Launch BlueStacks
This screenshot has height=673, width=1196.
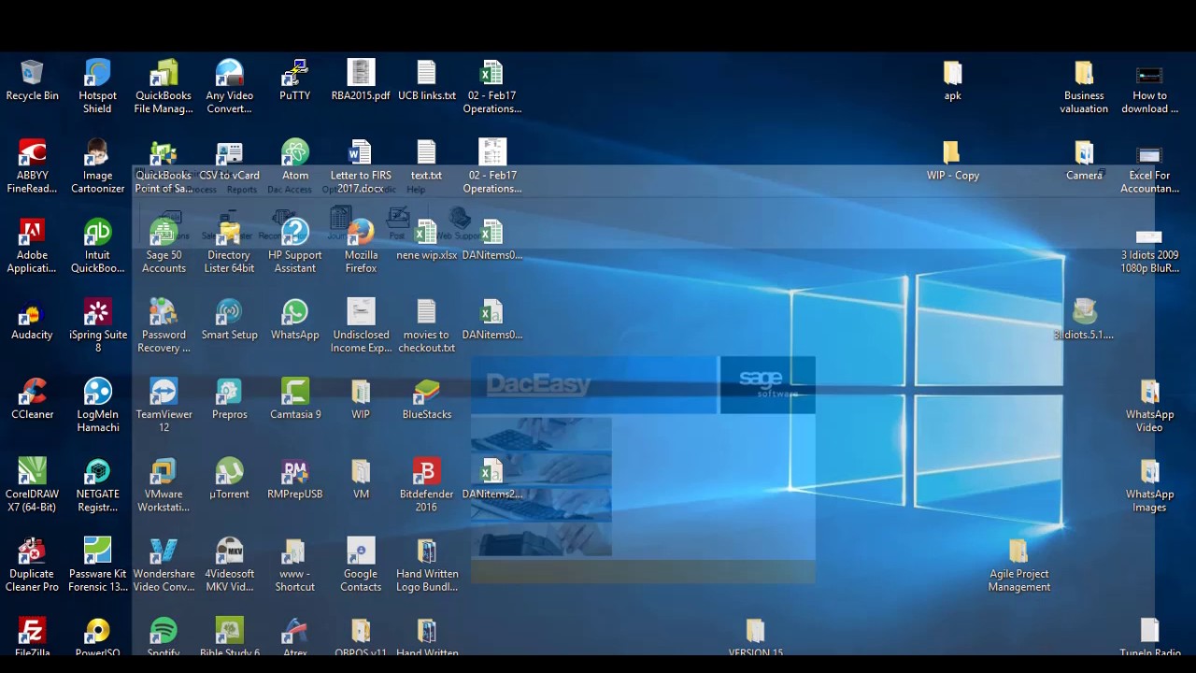(x=427, y=399)
